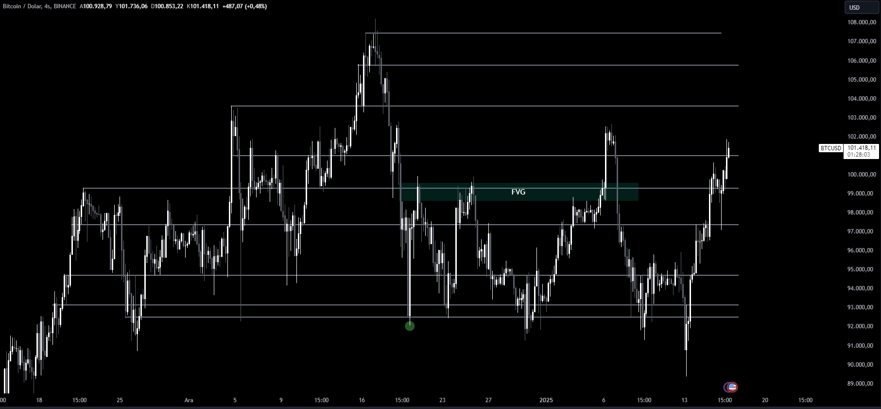Viewport: 881px width, 409px height.
Task: Click the 102.000,00 price axis label
Action: (x=862, y=137)
